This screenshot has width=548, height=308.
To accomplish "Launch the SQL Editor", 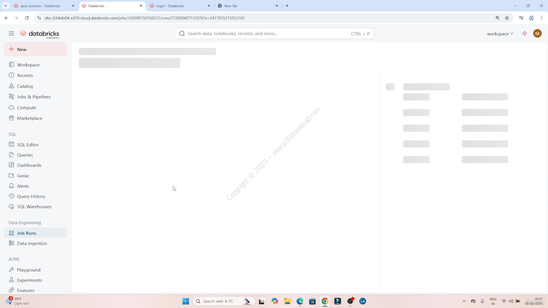I will tap(28, 145).
